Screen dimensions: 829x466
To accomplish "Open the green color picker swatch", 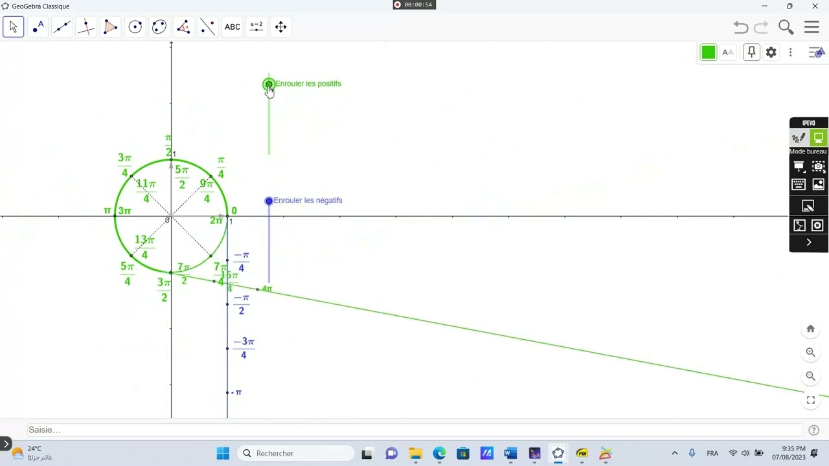I will point(709,52).
